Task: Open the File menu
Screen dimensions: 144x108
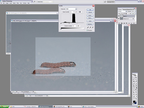Action: pyautogui.click(x=1, y=3)
